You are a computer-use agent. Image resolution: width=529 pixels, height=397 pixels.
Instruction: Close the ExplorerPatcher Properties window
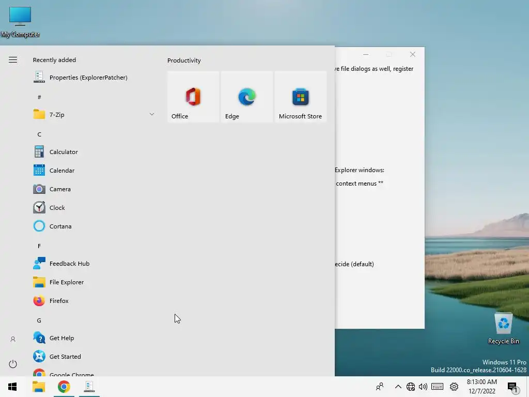pos(413,54)
